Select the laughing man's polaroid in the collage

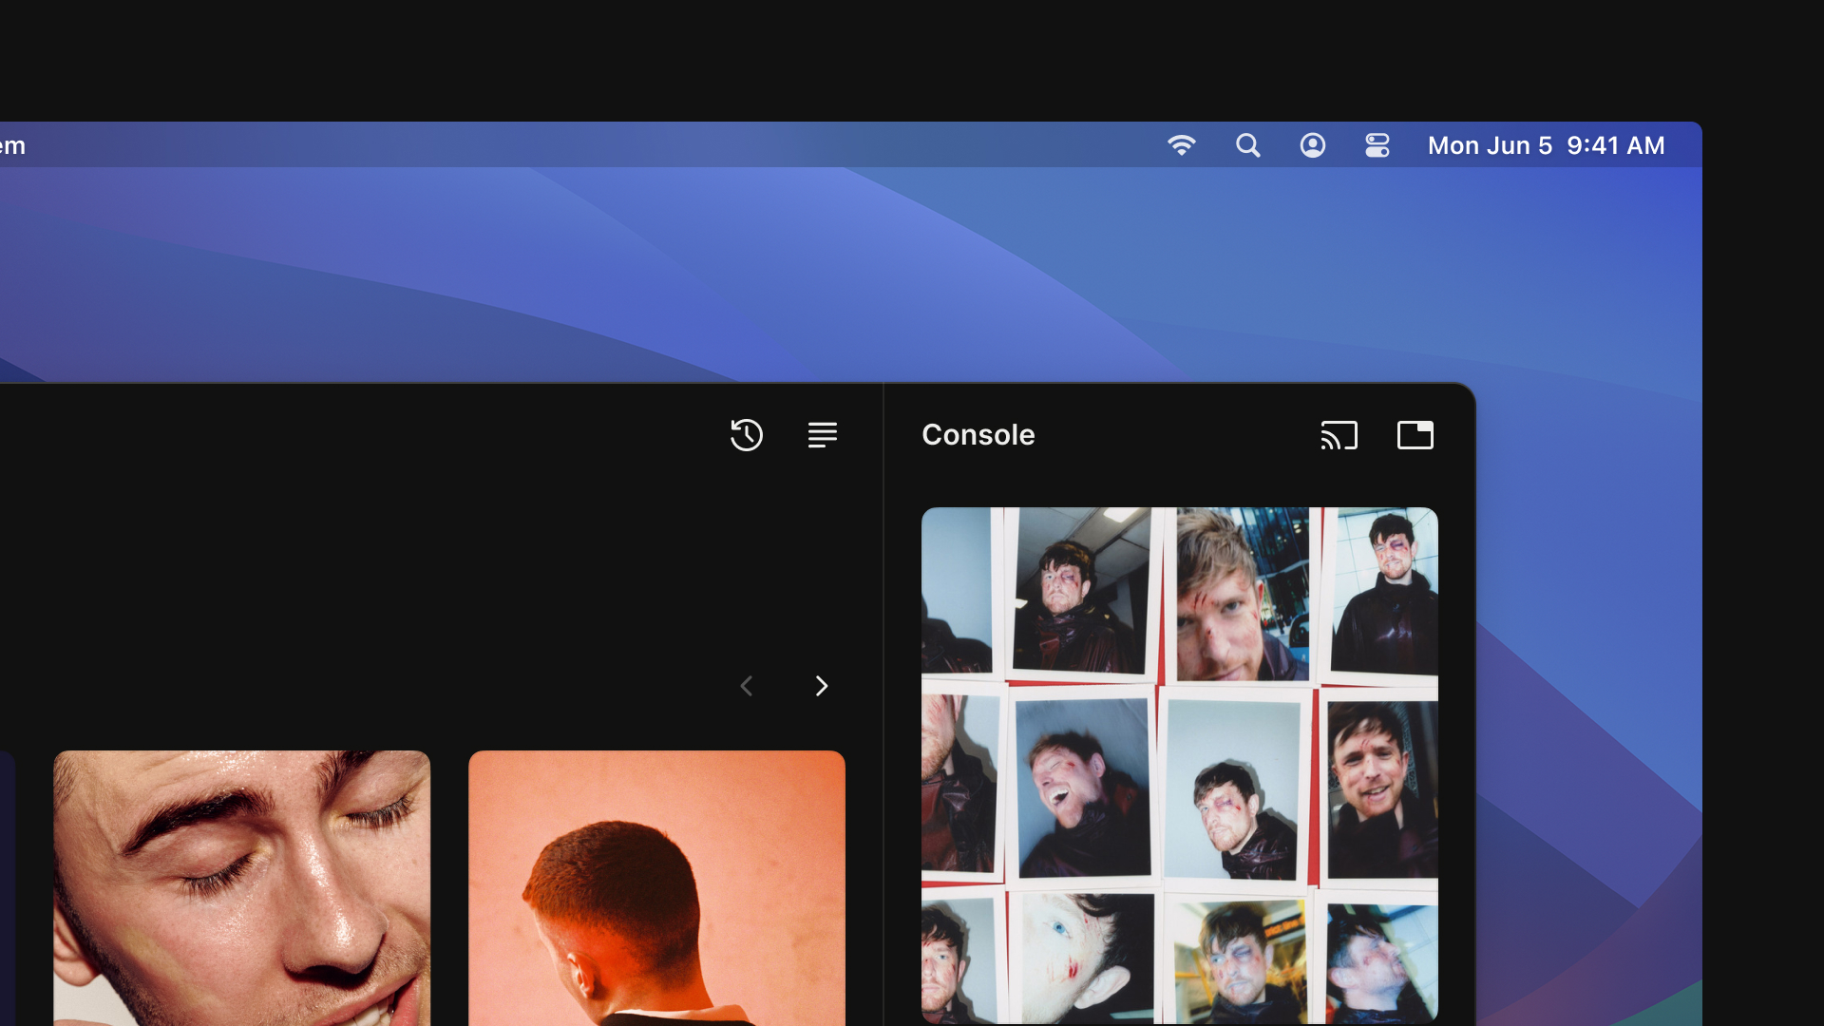tap(1081, 787)
